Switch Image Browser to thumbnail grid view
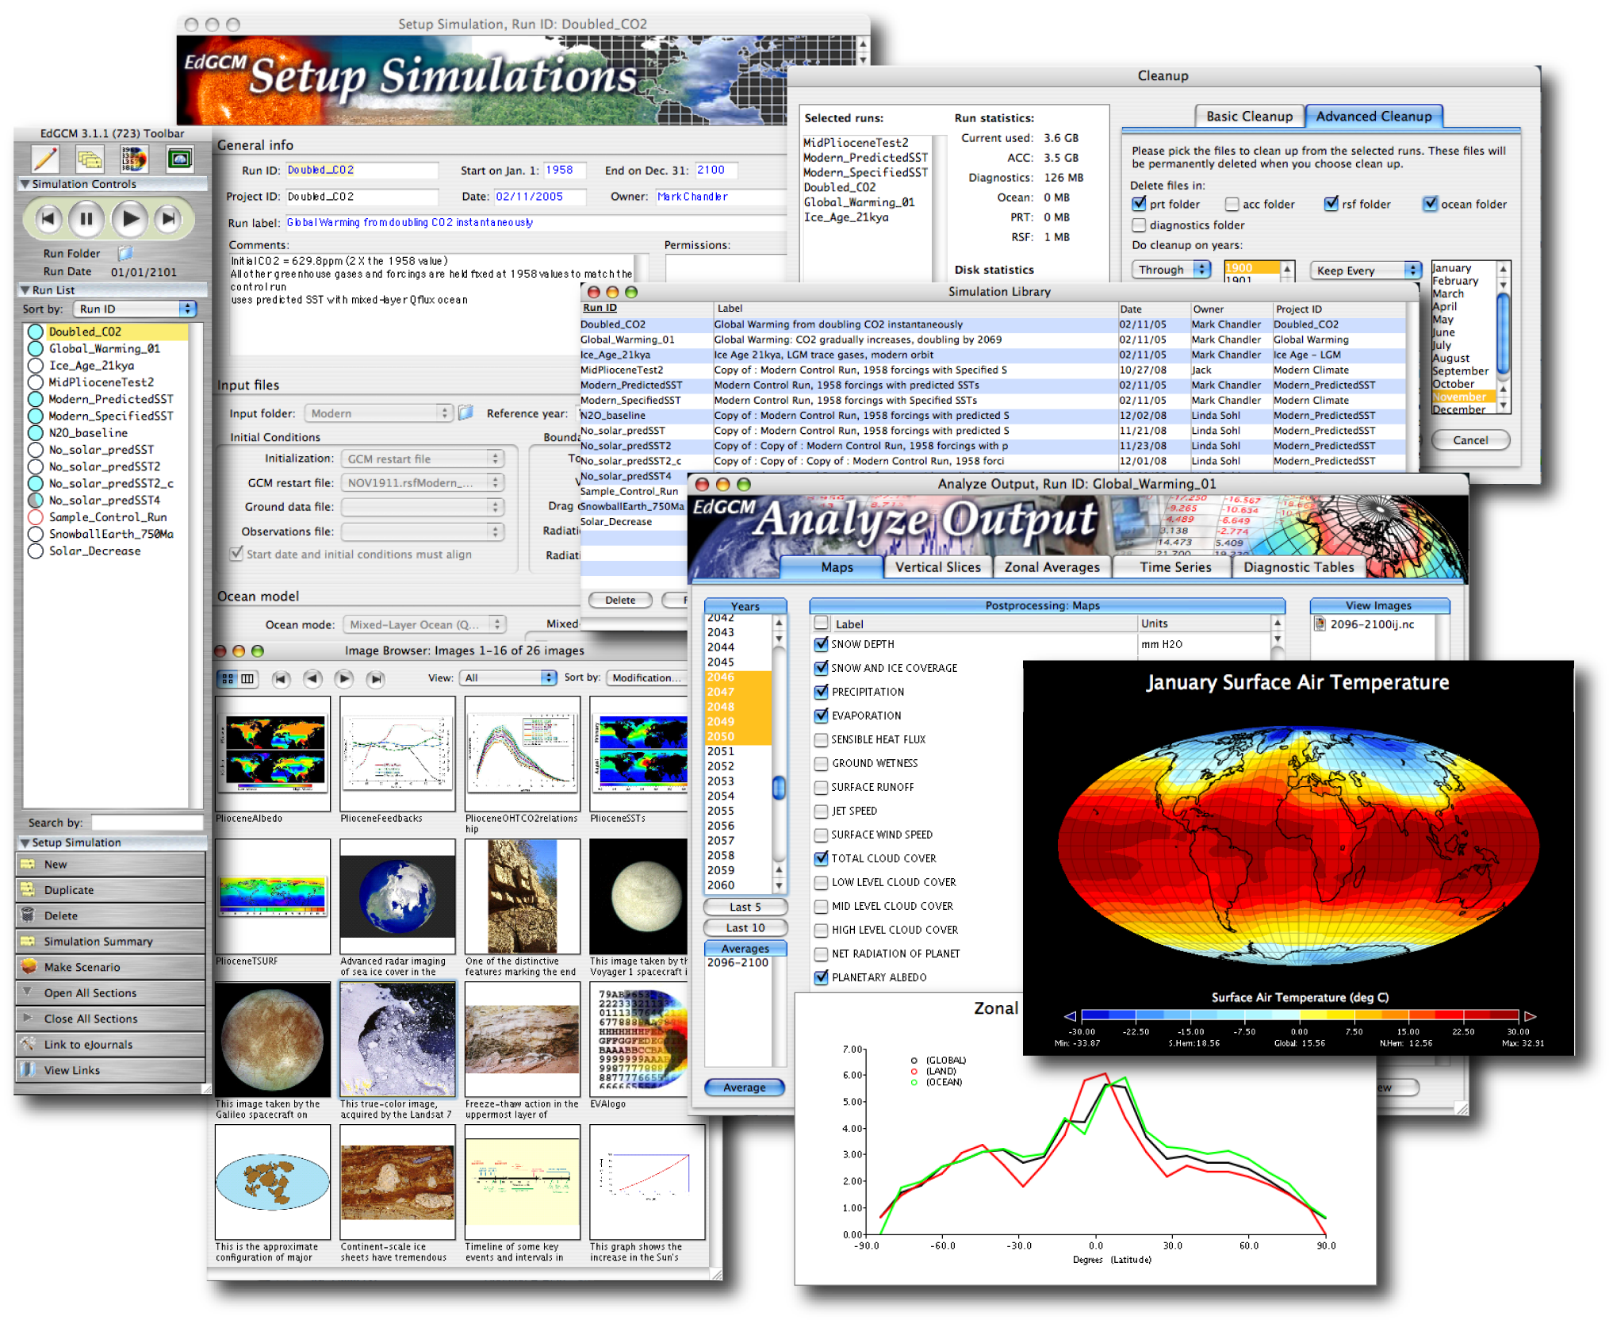 click(228, 678)
